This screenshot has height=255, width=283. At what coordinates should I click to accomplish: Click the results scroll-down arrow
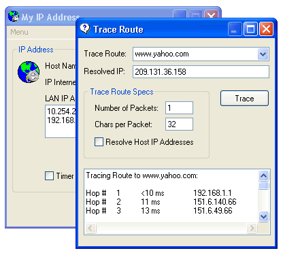click(x=263, y=216)
